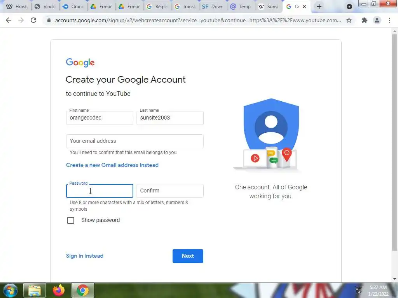
Task: Click the page's vertical scrollbar
Action: [x=395, y=142]
